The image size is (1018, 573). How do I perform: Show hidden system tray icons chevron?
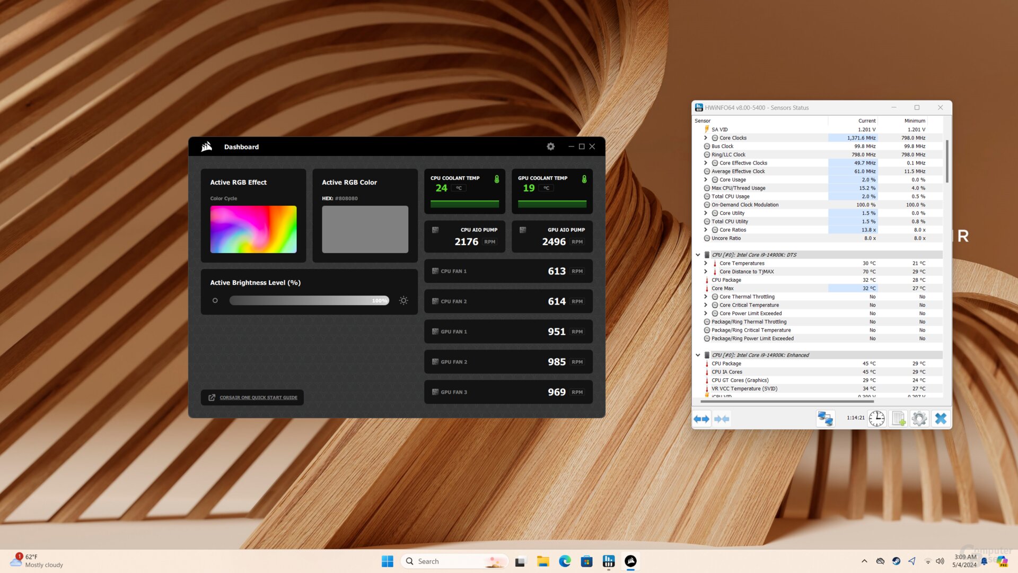pyautogui.click(x=864, y=561)
